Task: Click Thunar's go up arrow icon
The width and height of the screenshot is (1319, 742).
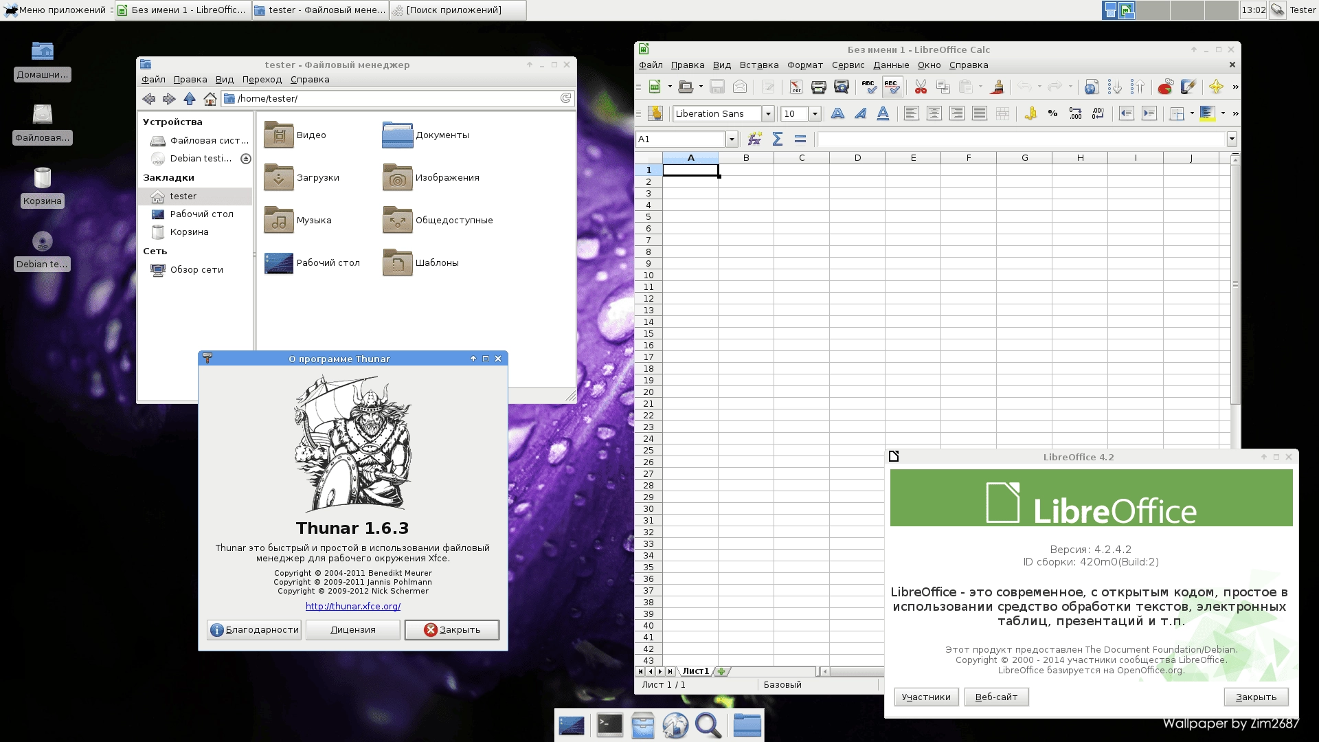Action: (190, 99)
